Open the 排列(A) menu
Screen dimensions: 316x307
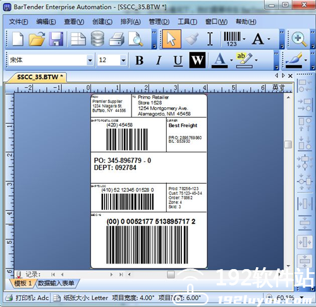(130, 21)
